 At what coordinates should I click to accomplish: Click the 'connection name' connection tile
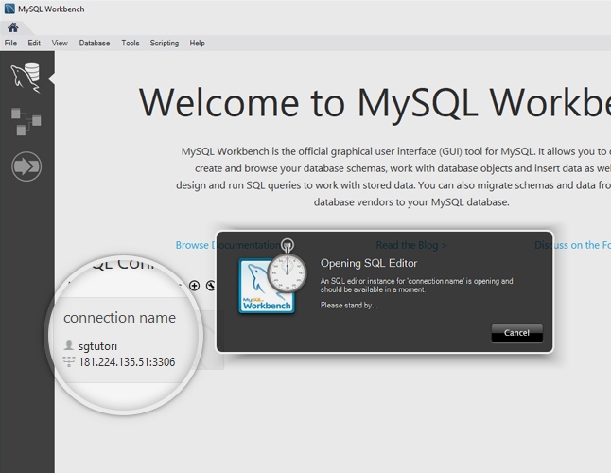[x=125, y=340]
